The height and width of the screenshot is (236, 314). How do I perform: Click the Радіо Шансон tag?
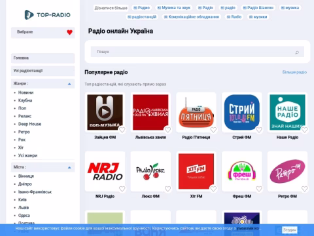pyautogui.click(x=258, y=8)
